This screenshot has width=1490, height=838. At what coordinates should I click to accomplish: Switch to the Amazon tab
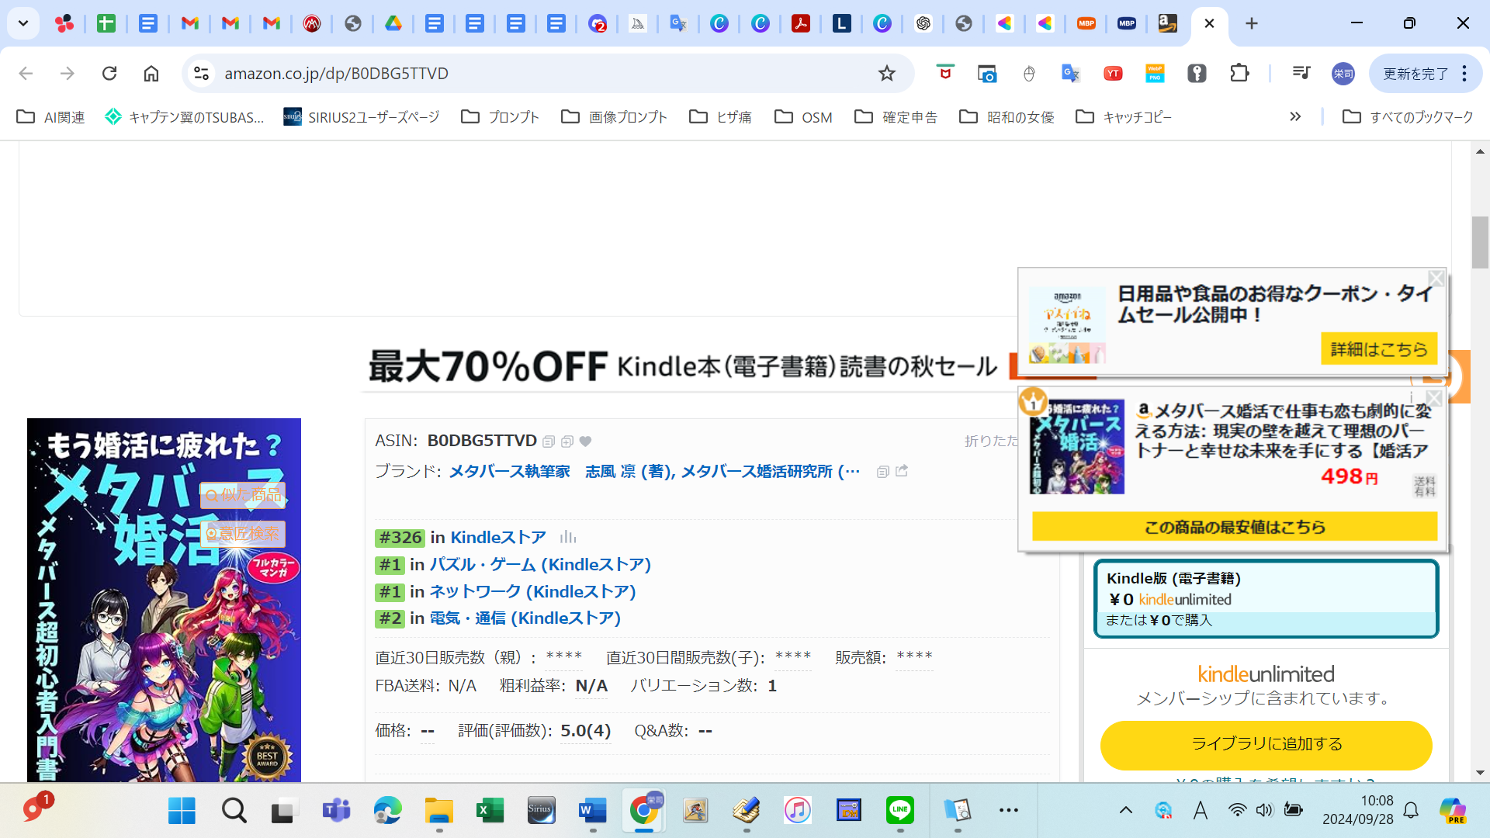coord(1168,23)
